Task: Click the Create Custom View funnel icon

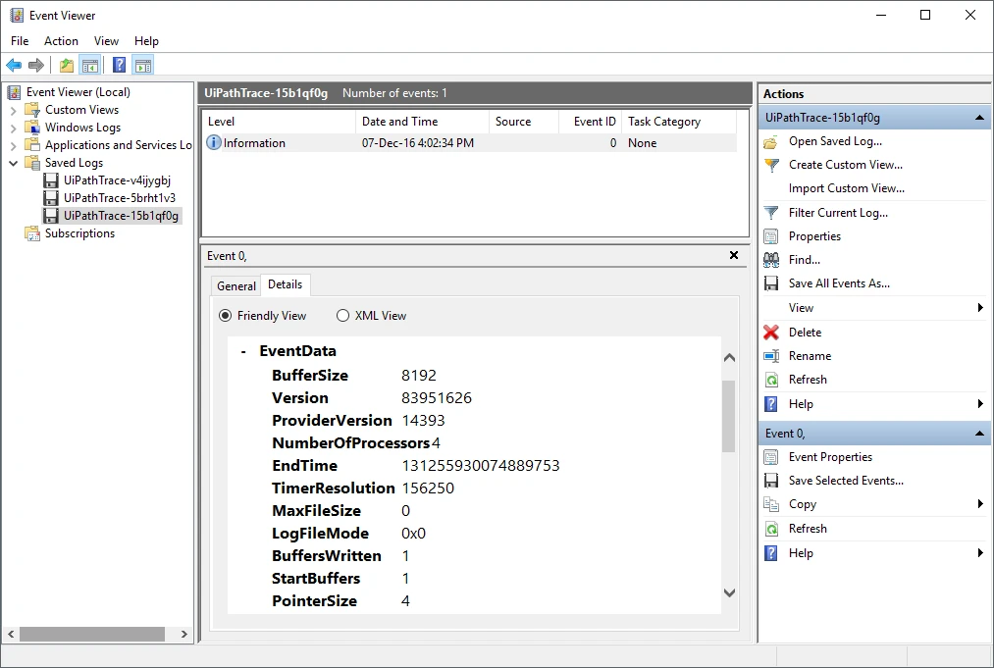Action: click(771, 165)
